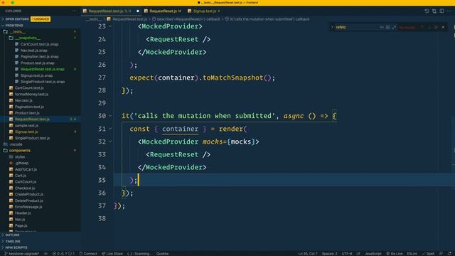Toggle Match Case in find widget

pyautogui.click(x=382, y=27)
